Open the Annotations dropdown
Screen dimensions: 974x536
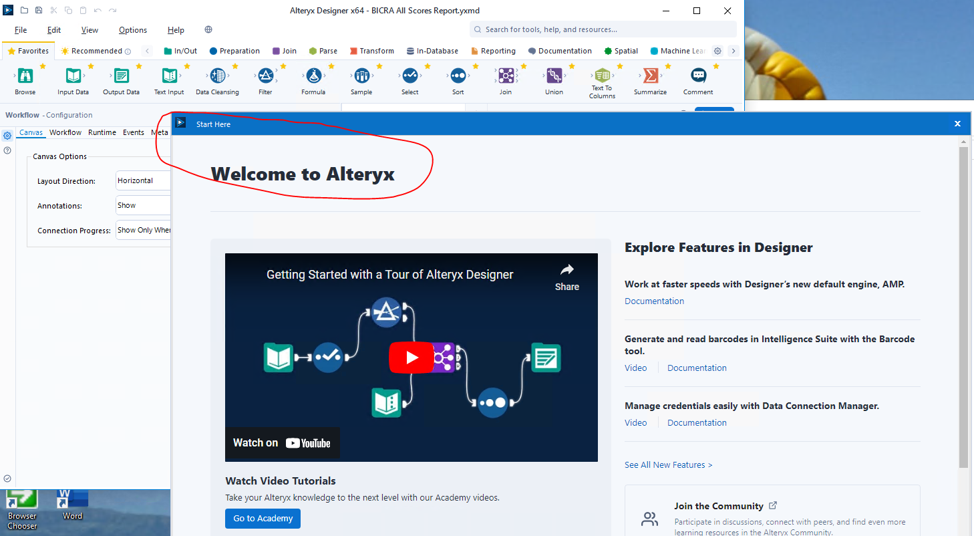coord(142,205)
